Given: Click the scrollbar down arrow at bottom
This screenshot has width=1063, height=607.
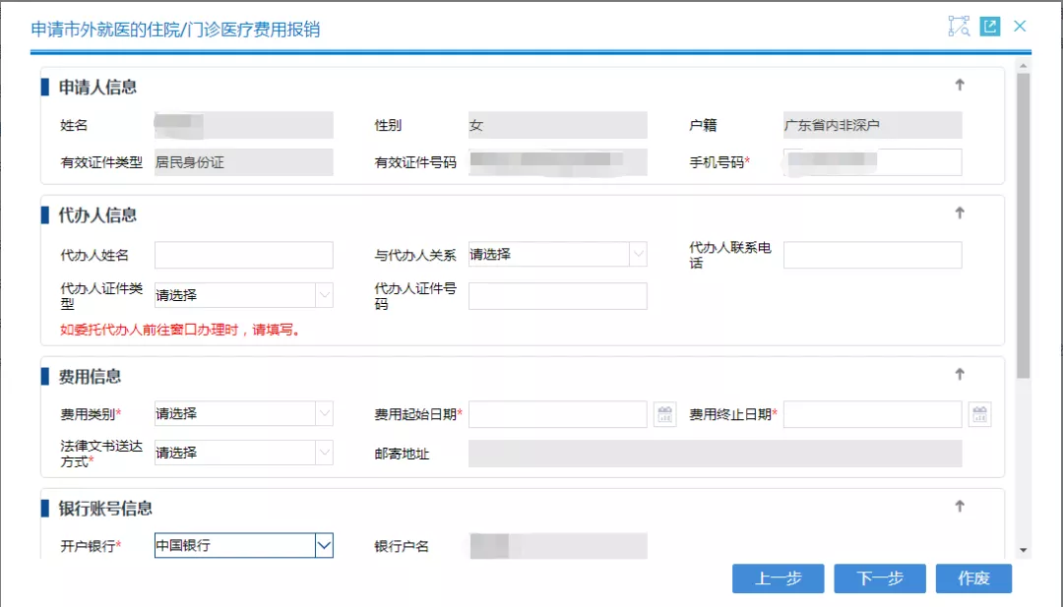Looking at the screenshot, I should (x=1024, y=550).
